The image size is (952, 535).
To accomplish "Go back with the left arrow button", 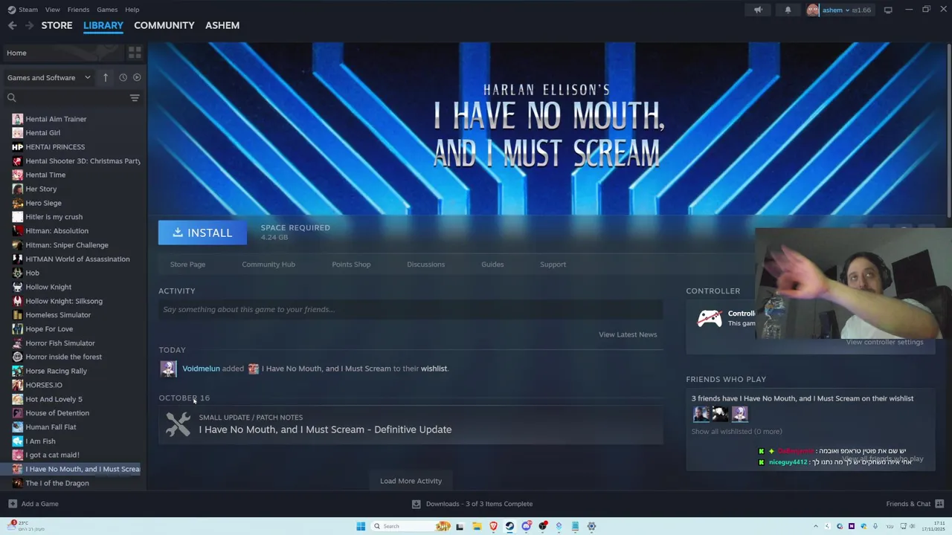I will (x=12, y=25).
